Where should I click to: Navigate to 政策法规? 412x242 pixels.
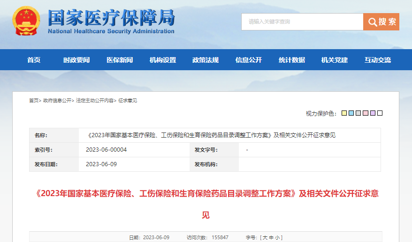(x=206, y=60)
